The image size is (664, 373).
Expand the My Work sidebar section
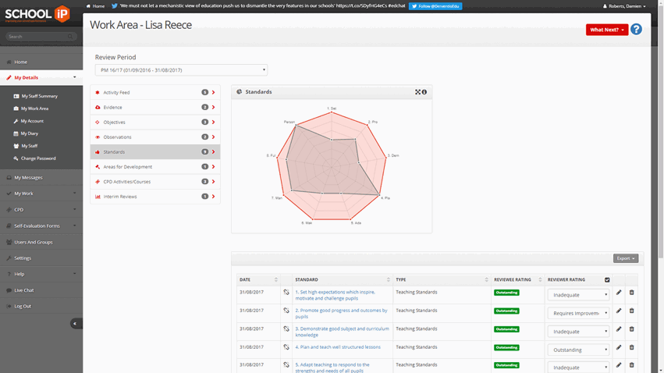coord(41,194)
